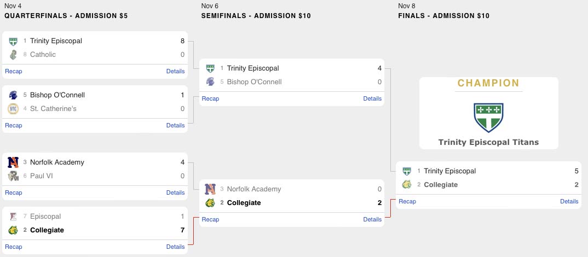This screenshot has height=257, width=588.
Task: Click Trinity Episcopal logo in first quarterfinal
Action: [x=13, y=40]
